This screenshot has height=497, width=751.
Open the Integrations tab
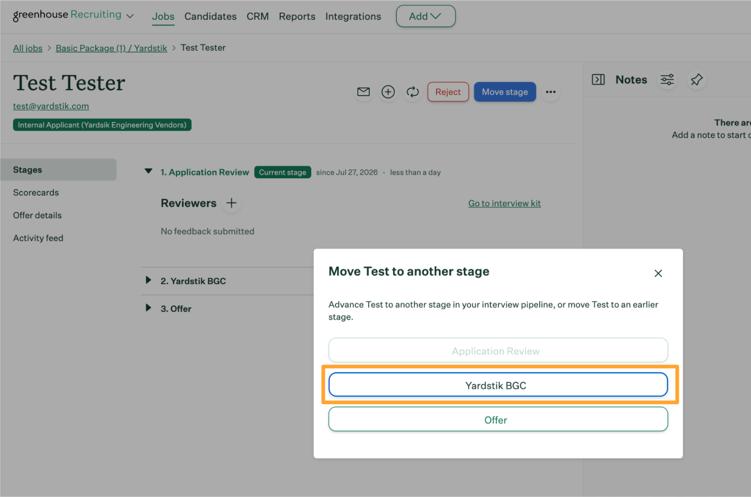(x=353, y=17)
